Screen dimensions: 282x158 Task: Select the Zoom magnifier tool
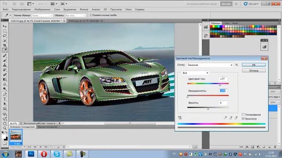click(5, 128)
